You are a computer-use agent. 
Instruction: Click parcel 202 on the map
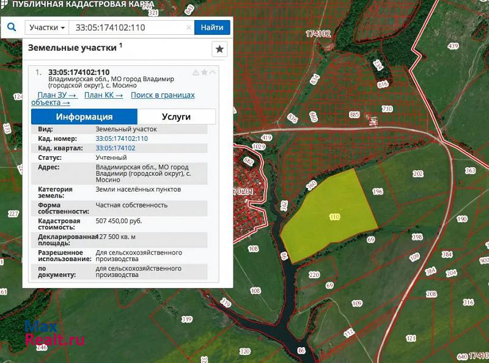[x=417, y=174]
